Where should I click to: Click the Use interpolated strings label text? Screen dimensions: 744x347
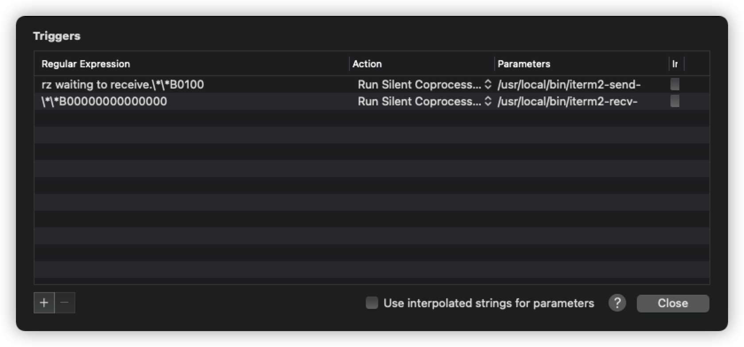pyautogui.click(x=488, y=303)
